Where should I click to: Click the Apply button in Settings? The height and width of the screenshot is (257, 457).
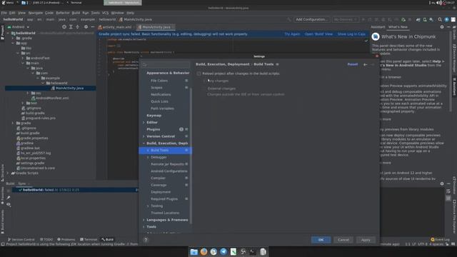[x=366, y=240]
